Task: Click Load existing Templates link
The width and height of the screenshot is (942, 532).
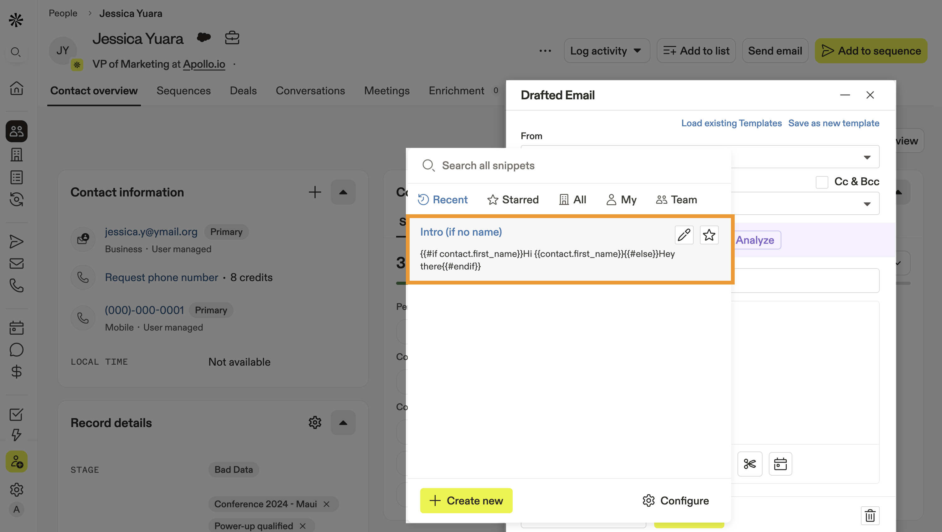Action: 731,123
